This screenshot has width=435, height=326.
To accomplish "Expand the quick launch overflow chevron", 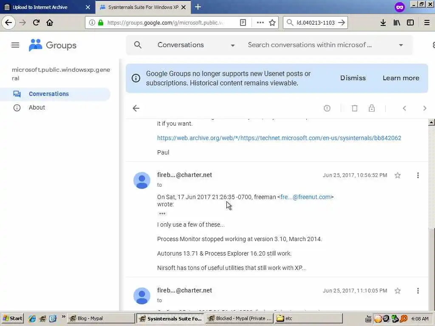I will tap(63, 317).
